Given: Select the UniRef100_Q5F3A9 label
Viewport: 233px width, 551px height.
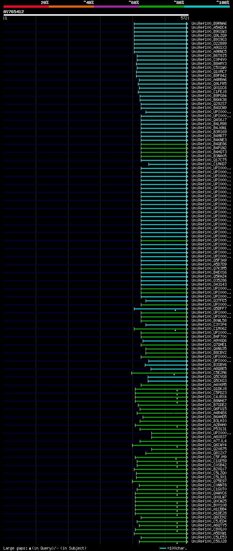Looking at the screenshot, I should tap(209, 261).
